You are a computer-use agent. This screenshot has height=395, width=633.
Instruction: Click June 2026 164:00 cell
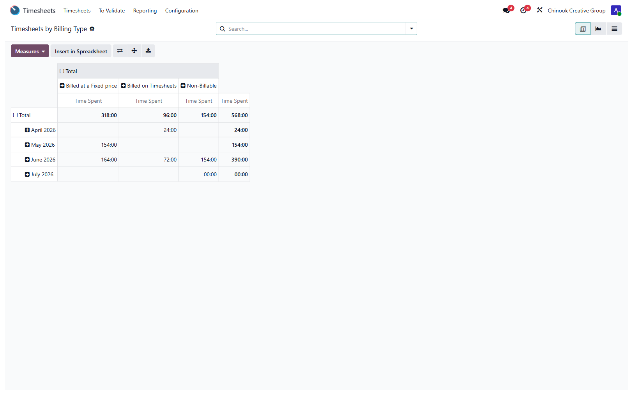pyautogui.click(x=88, y=160)
